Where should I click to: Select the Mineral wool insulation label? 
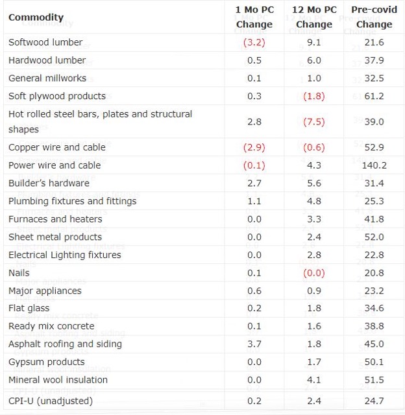coord(58,380)
